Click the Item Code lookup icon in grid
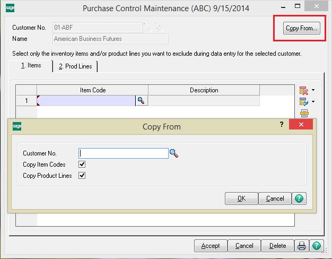The image size is (332, 259). (141, 100)
